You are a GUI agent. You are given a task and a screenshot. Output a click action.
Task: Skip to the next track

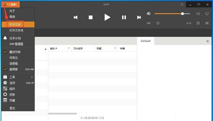coord(139,17)
